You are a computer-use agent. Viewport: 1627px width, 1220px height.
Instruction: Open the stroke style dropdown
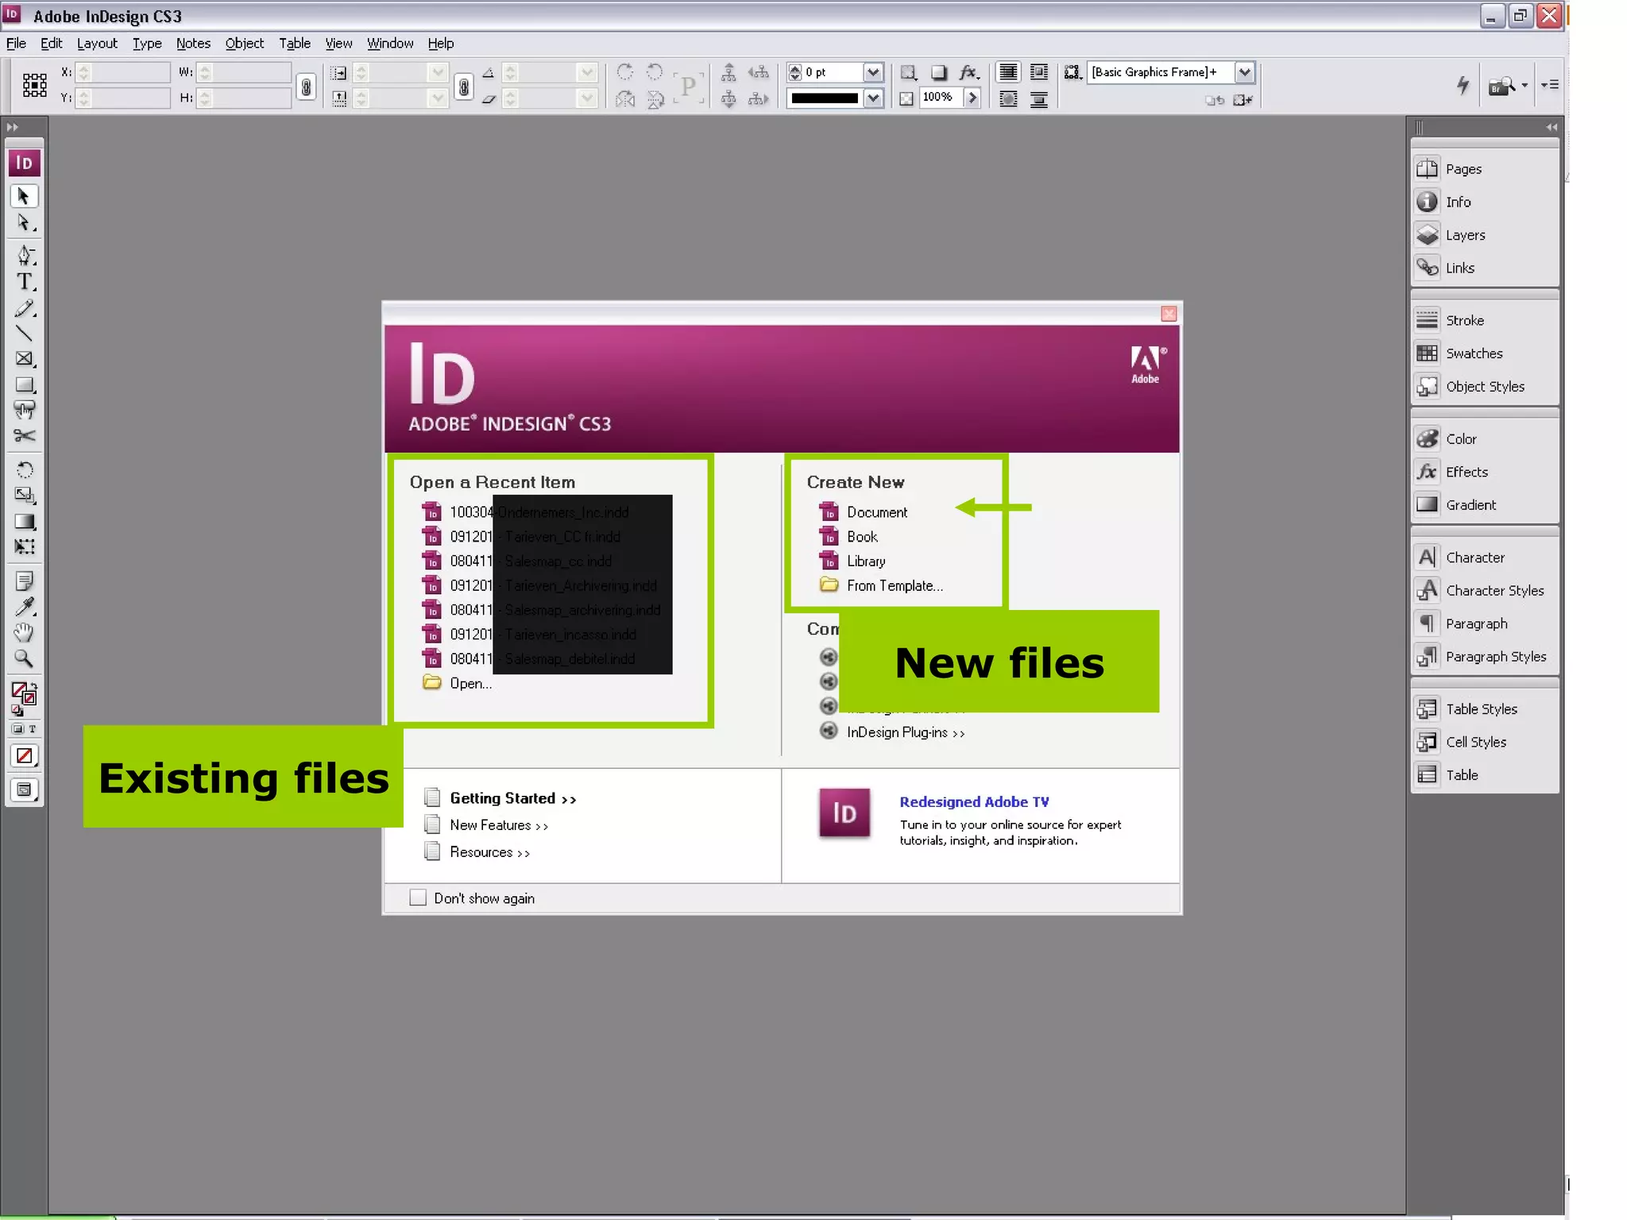873,98
